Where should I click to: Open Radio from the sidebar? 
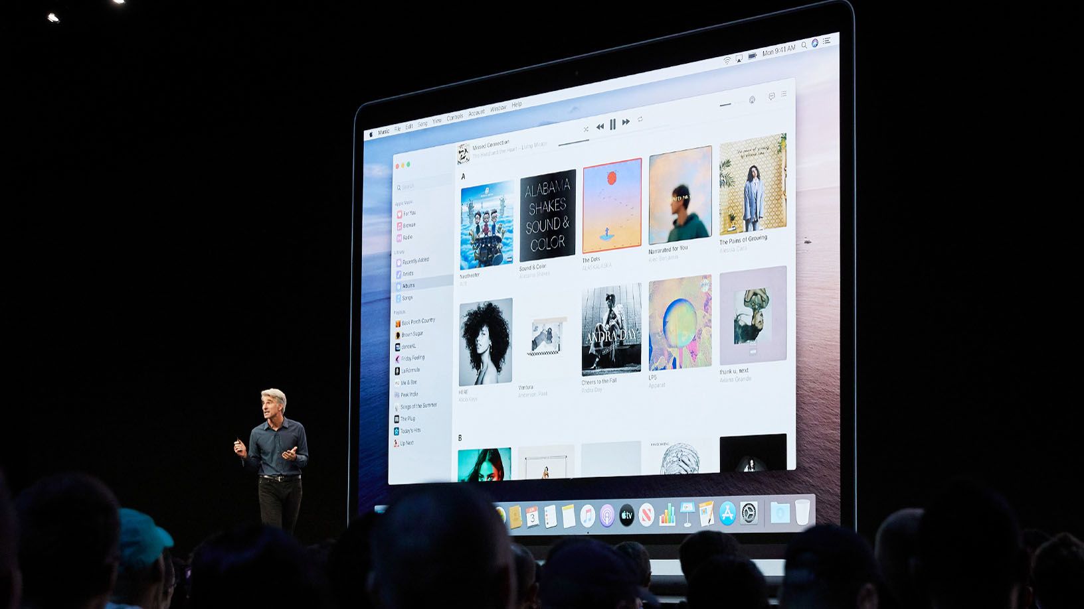(x=406, y=237)
